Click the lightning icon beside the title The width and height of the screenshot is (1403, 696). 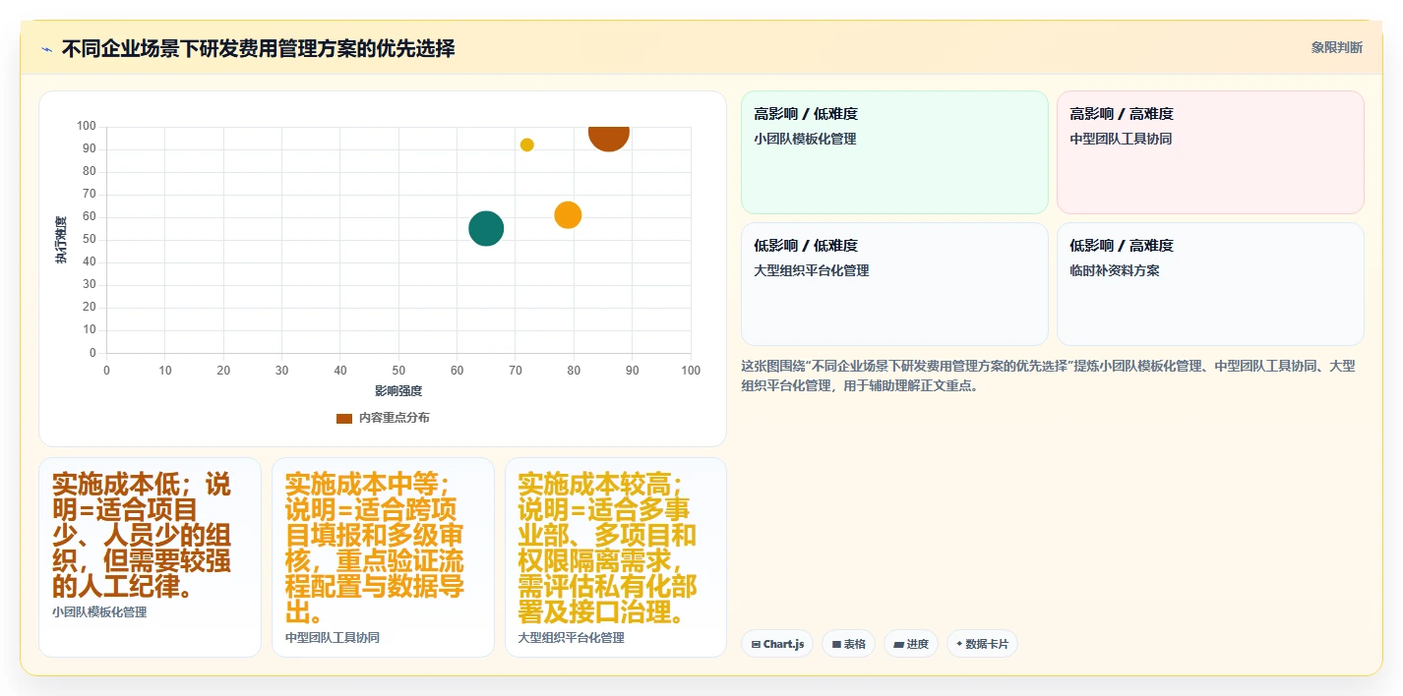(x=46, y=49)
